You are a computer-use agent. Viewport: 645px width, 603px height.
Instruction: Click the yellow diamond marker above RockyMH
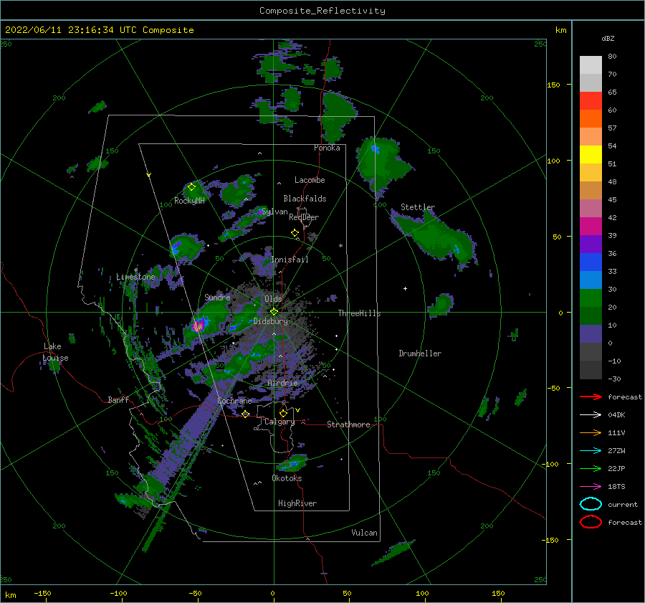[191, 187]
